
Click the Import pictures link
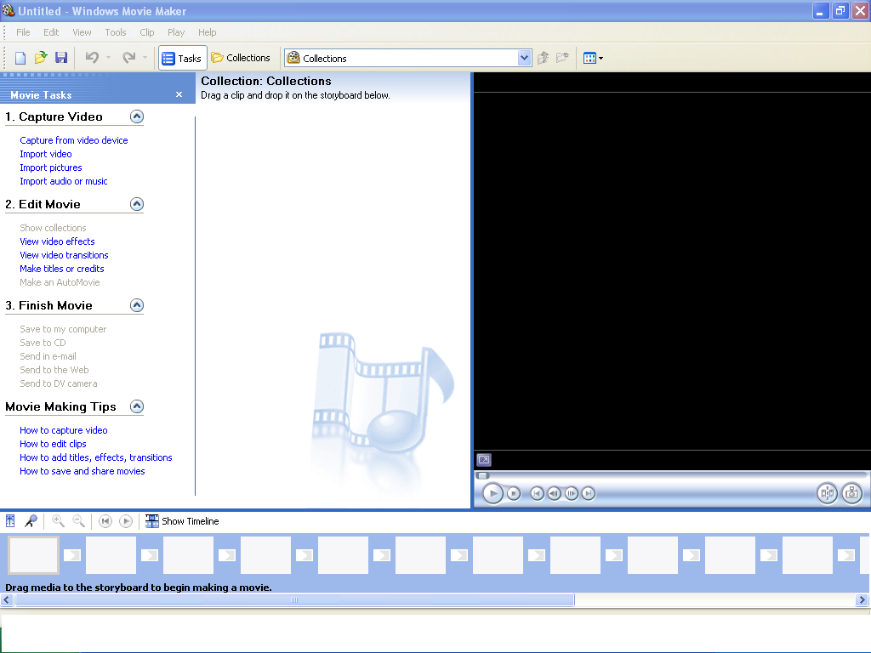(50, 168)
